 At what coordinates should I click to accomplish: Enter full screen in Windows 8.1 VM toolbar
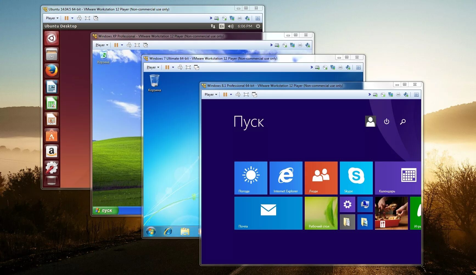click(246, 95)
